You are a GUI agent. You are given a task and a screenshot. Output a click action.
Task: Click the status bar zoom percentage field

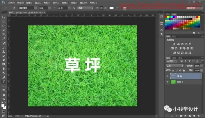click(x=10, y=116)
